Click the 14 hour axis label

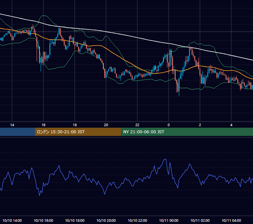coord(12,125)
